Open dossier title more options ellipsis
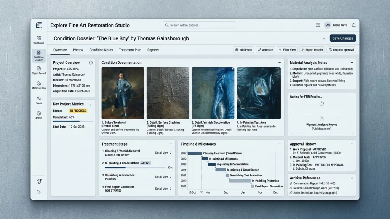 324,38
